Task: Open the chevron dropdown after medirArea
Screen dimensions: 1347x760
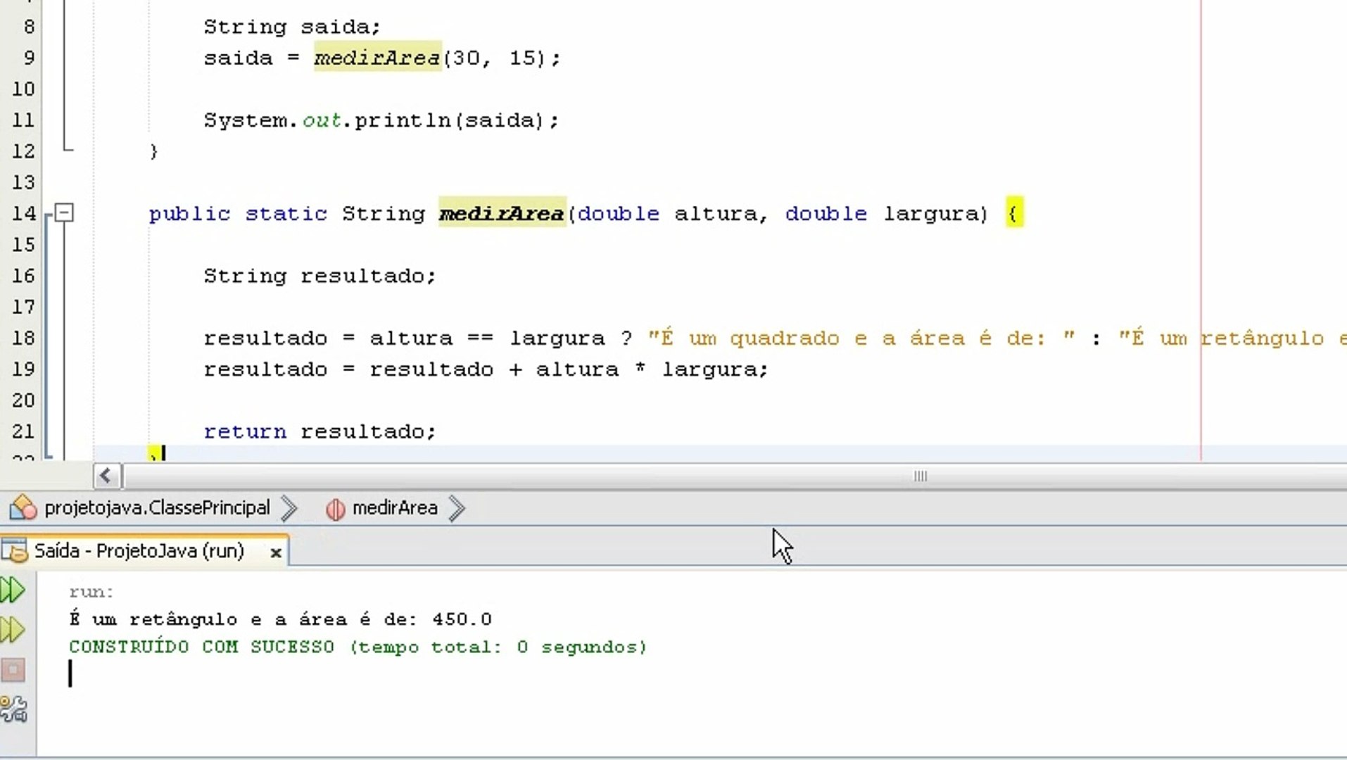Action: 457,508
